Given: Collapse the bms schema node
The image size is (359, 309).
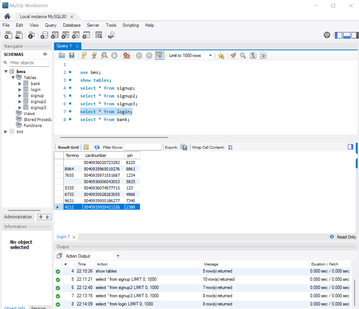Looking at the screenshot, I should point(6,72).
